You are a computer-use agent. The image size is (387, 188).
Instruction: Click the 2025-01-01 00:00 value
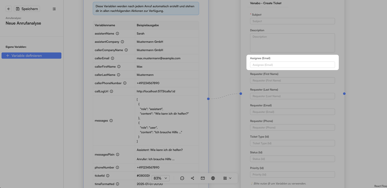click(150, 184)
